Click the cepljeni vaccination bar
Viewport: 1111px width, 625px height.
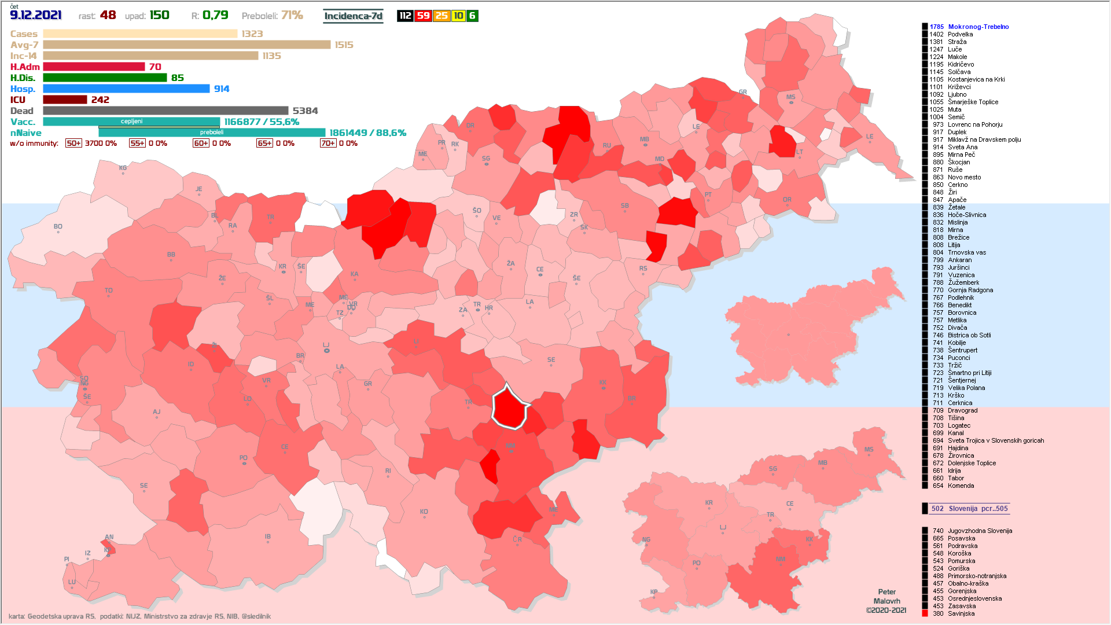(131, 122)
